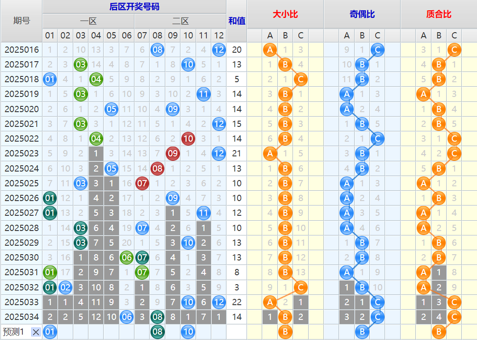This screenshot has height=340, width=477.
Task: Select period 2025016 row label
Action: tap(21, 50)
